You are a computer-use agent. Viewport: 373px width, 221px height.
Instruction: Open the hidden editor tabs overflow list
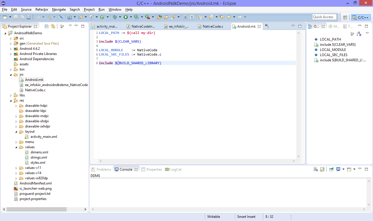tap(267, 26)
